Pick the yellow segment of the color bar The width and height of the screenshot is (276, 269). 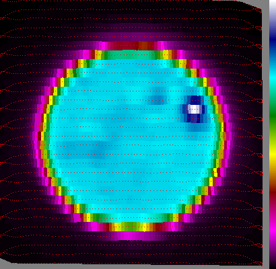tap(273, 153)
